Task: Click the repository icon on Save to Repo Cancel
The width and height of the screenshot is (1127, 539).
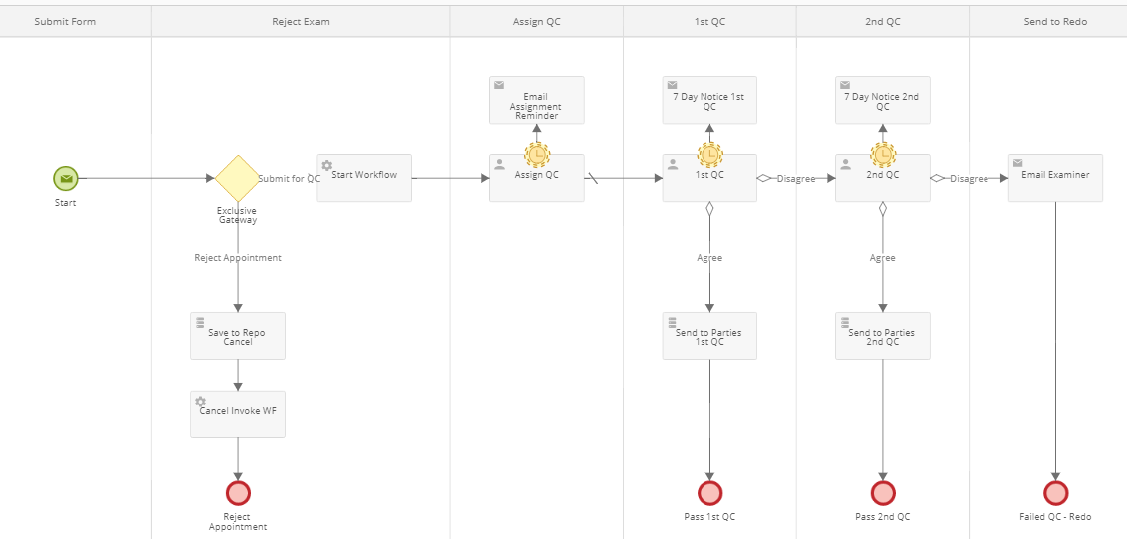Action: pyautogui.click(x=200, y=322)
